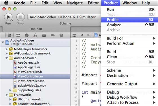The width and height of the screenshot is (158, 106).
Task: Open the Navigate menu
Action: tap(75, 3)
